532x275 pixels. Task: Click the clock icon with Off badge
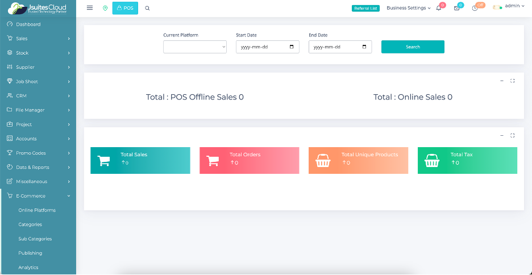point(475,8)
